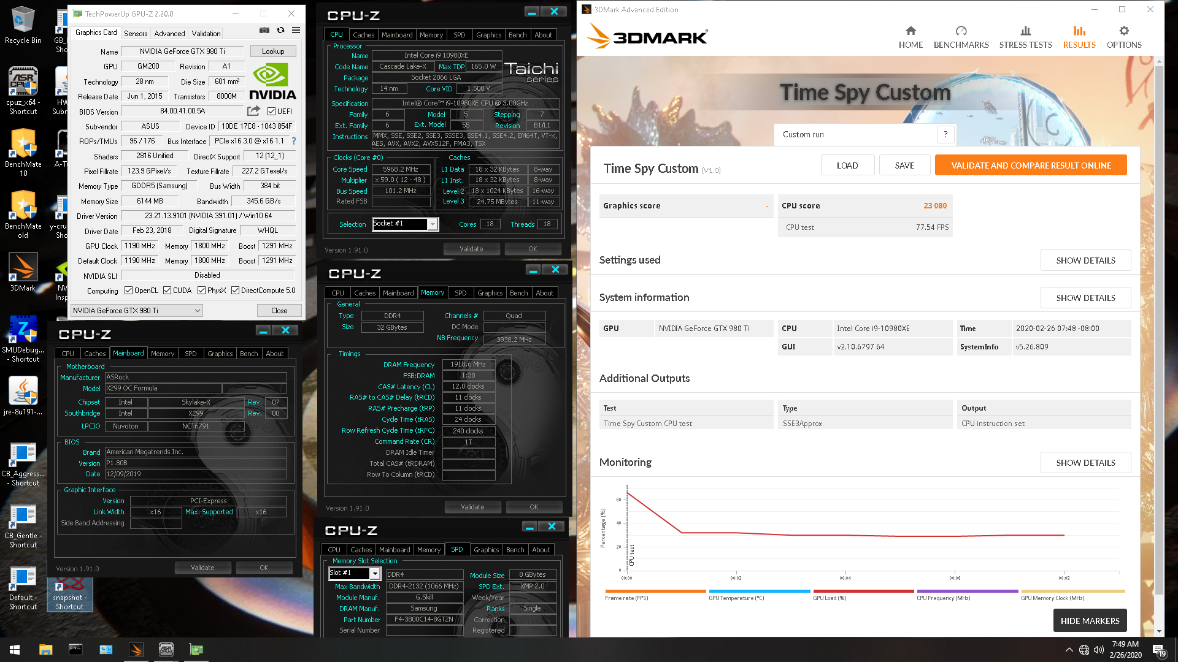Select Frame rate (FPS) legend color bar
Screen dimensions: 1178x662
click(655, 592)
